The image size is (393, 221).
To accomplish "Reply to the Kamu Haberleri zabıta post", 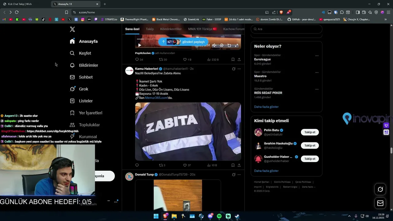I will pos(137,165).
